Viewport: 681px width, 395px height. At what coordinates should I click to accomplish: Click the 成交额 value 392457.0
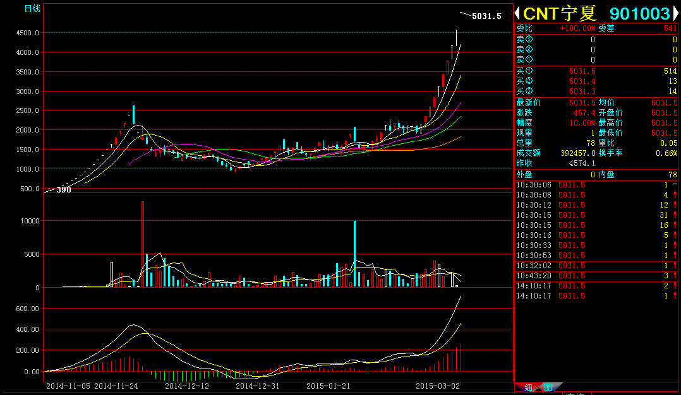[x=578, y=153]
